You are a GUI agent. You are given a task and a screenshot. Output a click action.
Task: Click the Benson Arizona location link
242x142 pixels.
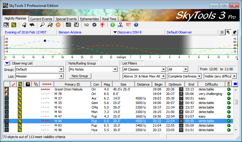[70, 32]
